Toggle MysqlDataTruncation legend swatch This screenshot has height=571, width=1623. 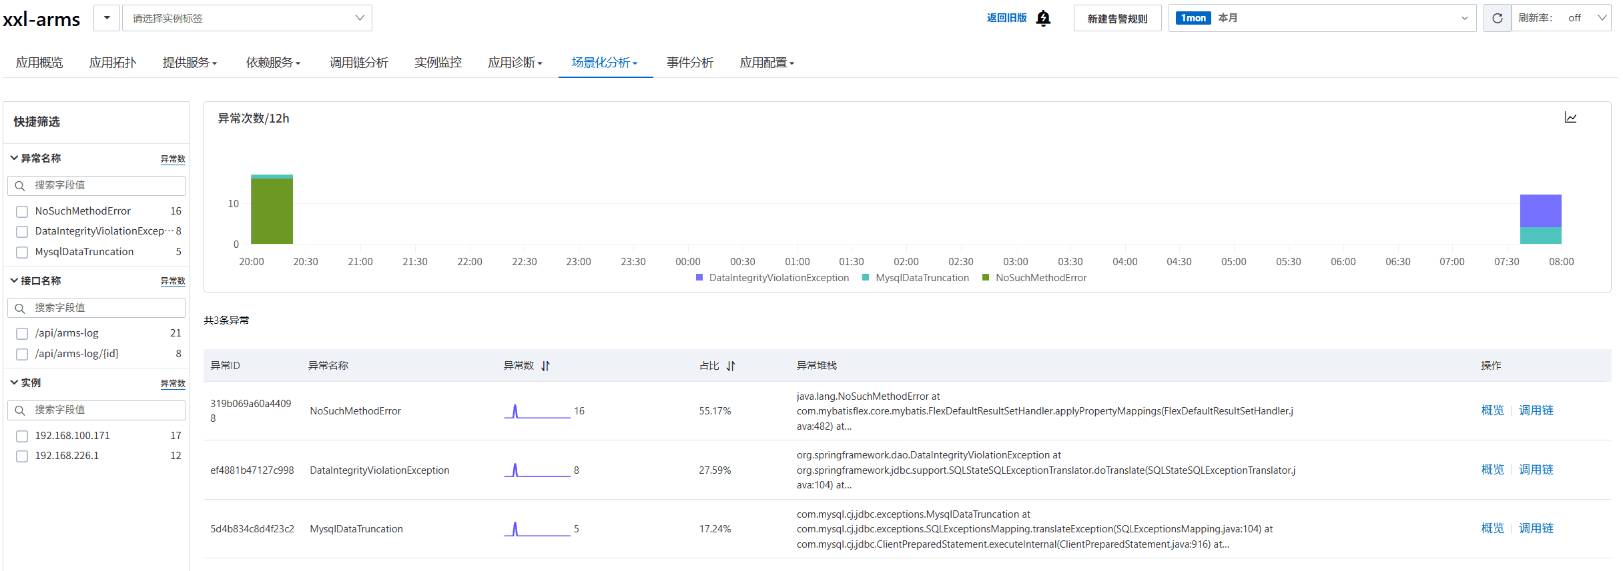(x=866, y=277)
